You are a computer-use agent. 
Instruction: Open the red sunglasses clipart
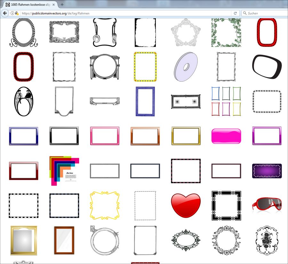(x=267, y=205)
